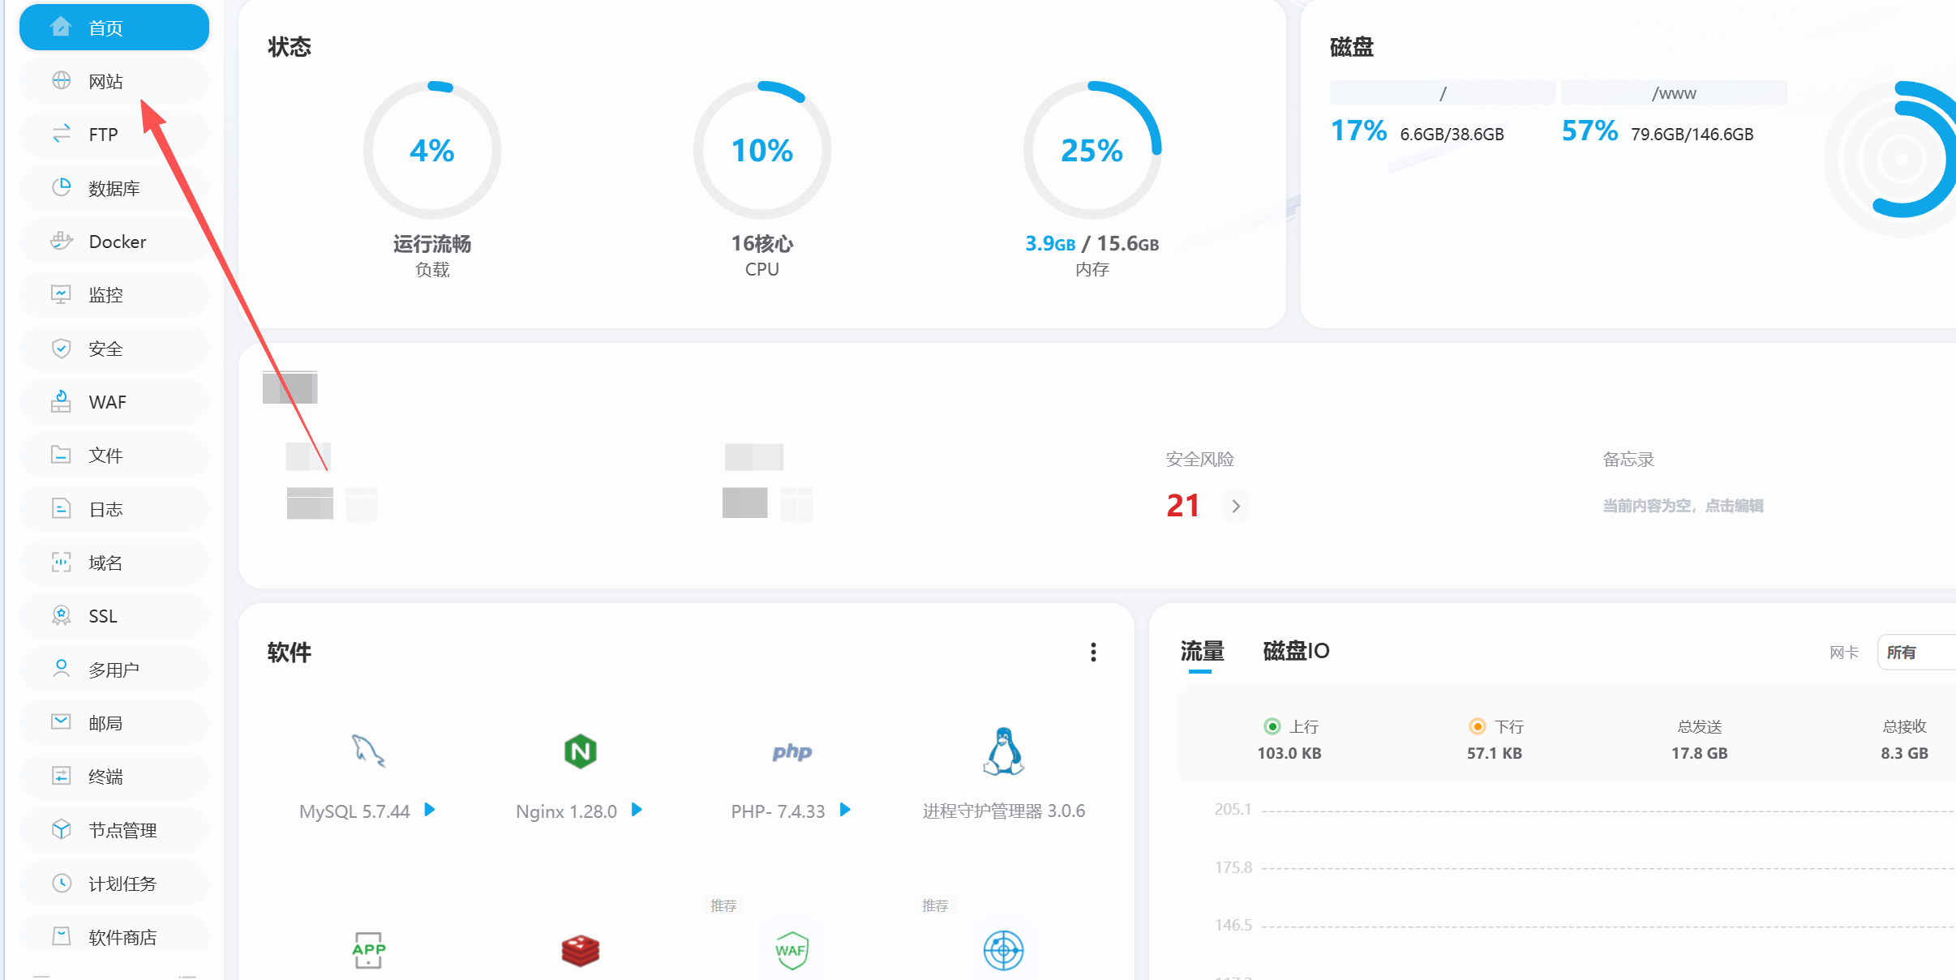Toggle the 下行 downstream traffic indicator
Viewport: 1956px width, 980px height.
pyautogui.click(x=1478, y=726)
